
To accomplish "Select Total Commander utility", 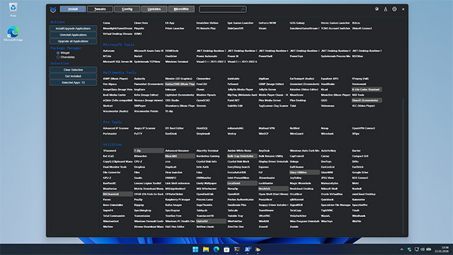I will click(x=114, y=216).
